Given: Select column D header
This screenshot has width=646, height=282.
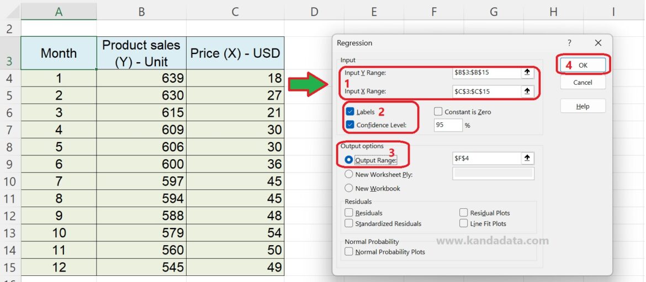Looking at the screenshot, I should (x=314, y=12).
